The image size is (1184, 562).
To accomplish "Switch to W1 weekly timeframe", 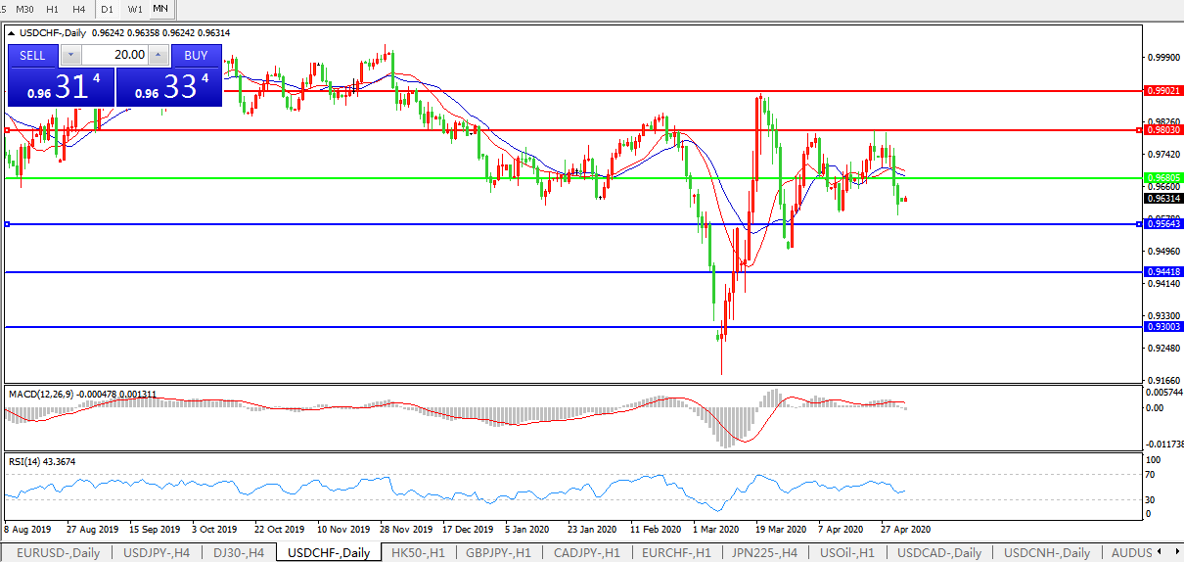I will pos(135,9).
